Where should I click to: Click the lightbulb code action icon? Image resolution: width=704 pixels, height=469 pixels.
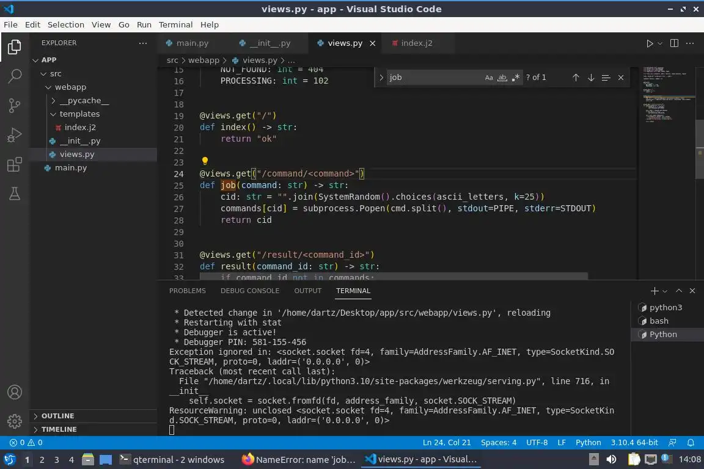click(x=205, y=161)
